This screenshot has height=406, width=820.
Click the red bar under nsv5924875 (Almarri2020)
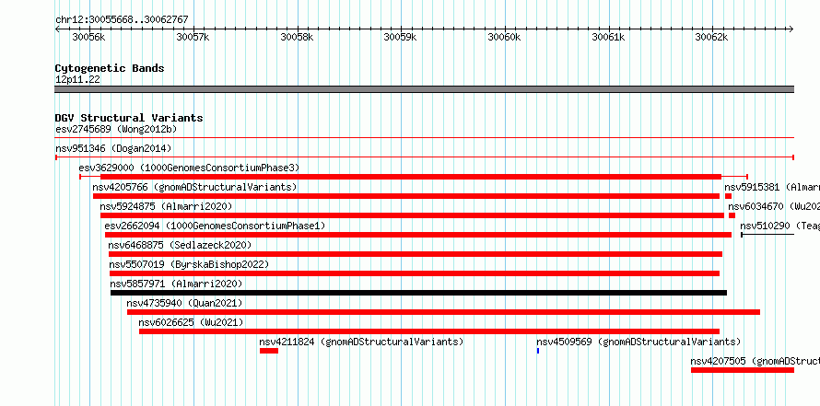(x=412, y=215)
